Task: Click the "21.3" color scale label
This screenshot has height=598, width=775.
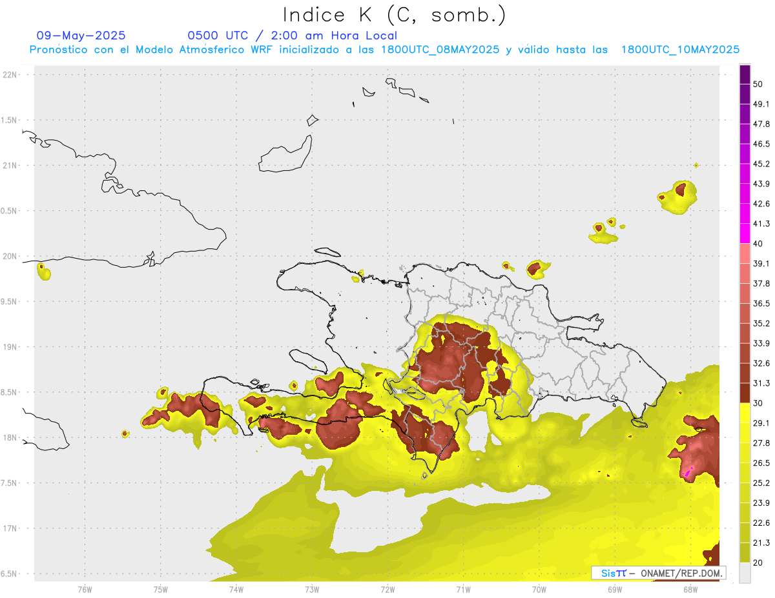Action: pos(761,543)
